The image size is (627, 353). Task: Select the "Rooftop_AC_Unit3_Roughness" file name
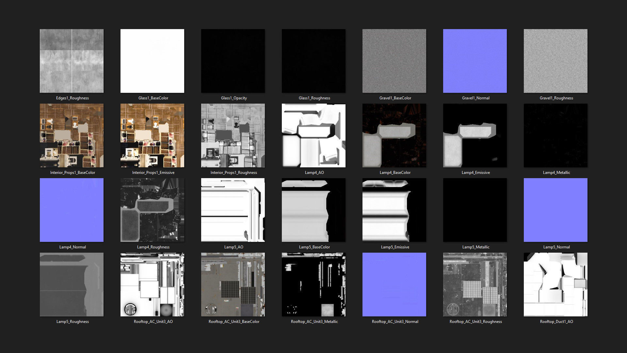click(476, 322)
